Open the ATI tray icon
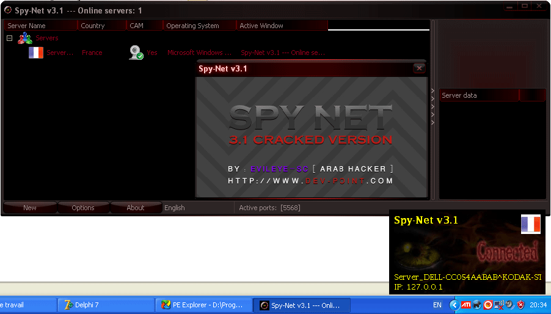Image resolution: width=551 pixels, height=314 pixels. point(466,305)
